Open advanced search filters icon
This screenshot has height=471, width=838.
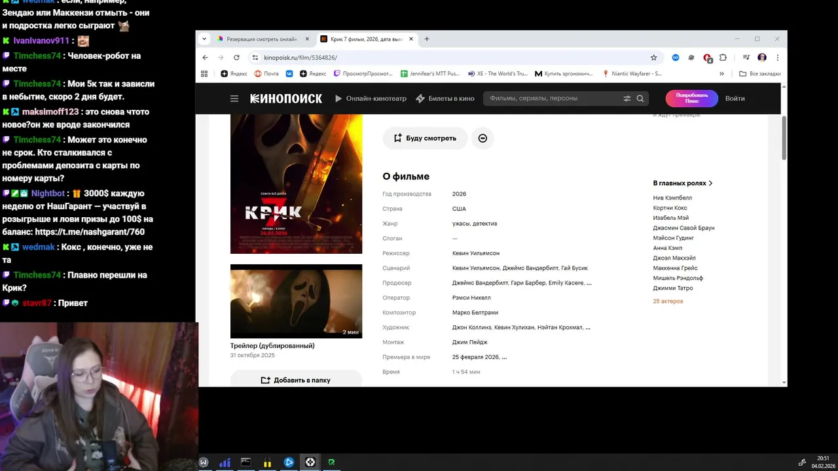(627, 99)
